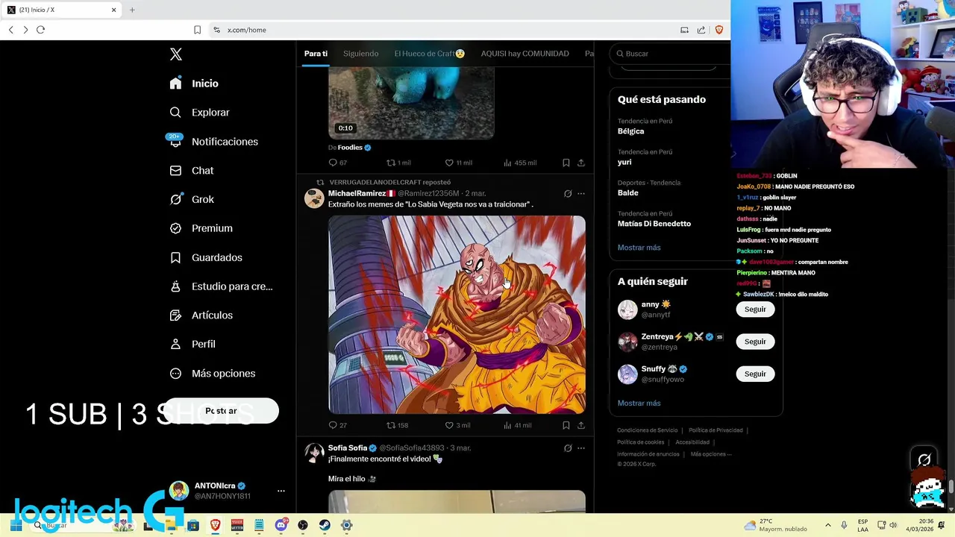Click Grok icon on Sofia Sofia post
Viewport: 955px width, 537px height.
568,448
